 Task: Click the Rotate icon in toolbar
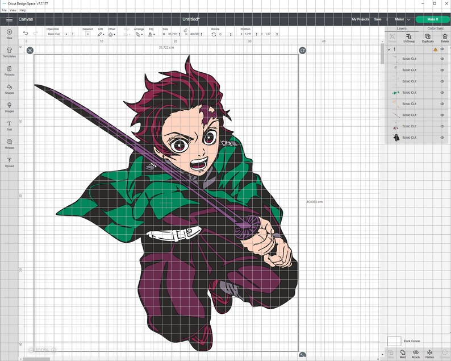pos(214,34)
